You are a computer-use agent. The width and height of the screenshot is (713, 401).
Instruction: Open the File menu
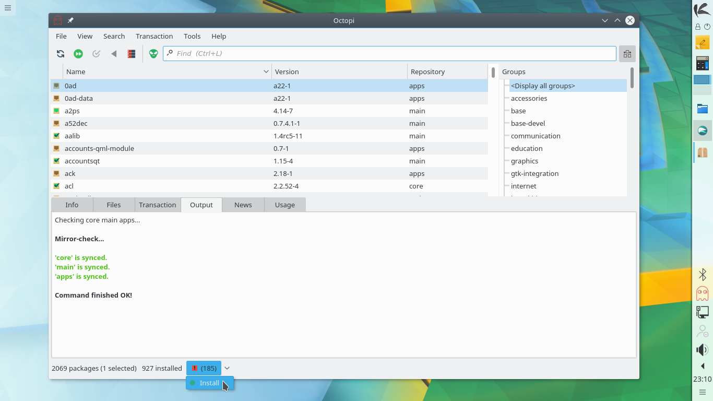coord(61,36)
